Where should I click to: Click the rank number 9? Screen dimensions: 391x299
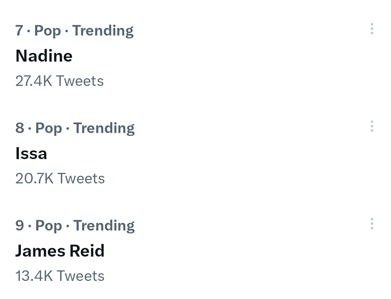coord(20,226)
